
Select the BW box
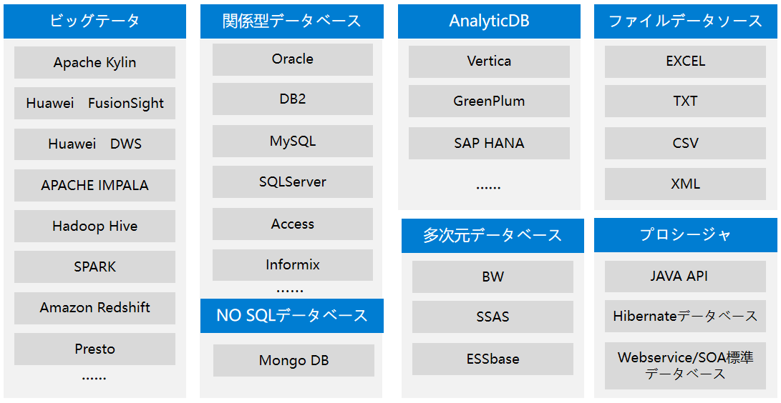(493, 277)
